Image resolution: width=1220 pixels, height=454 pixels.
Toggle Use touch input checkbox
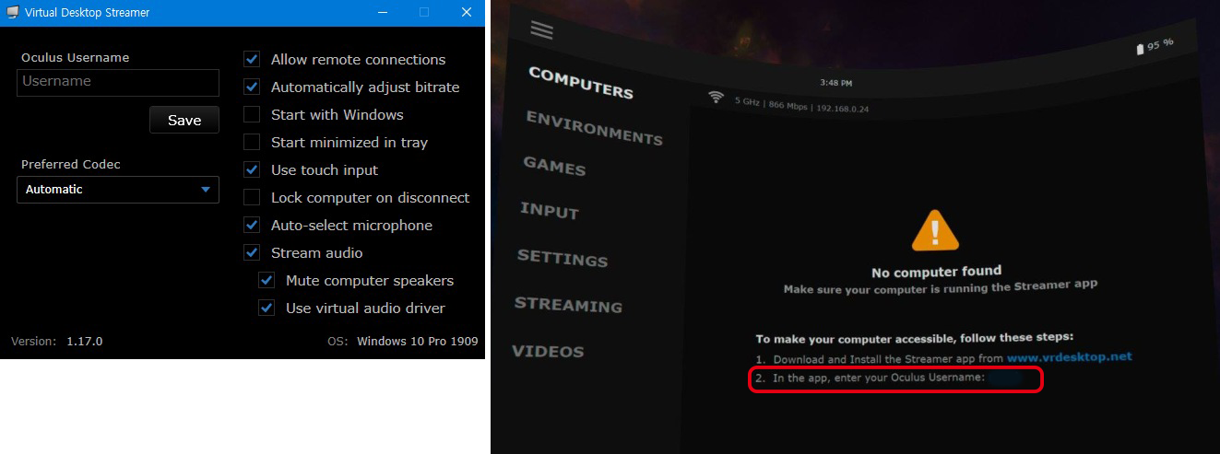252,169
